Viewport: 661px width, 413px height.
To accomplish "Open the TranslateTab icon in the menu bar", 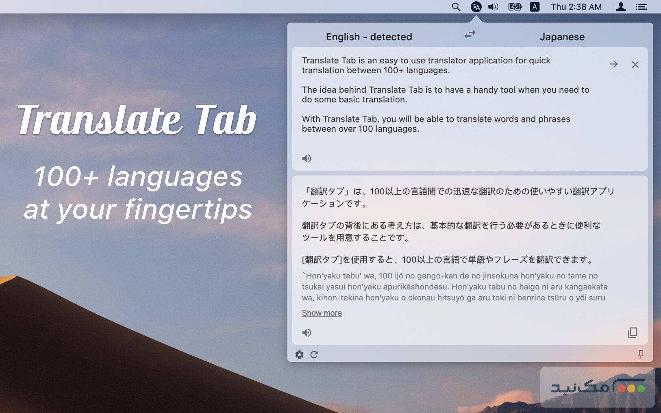I will [476, 7].
